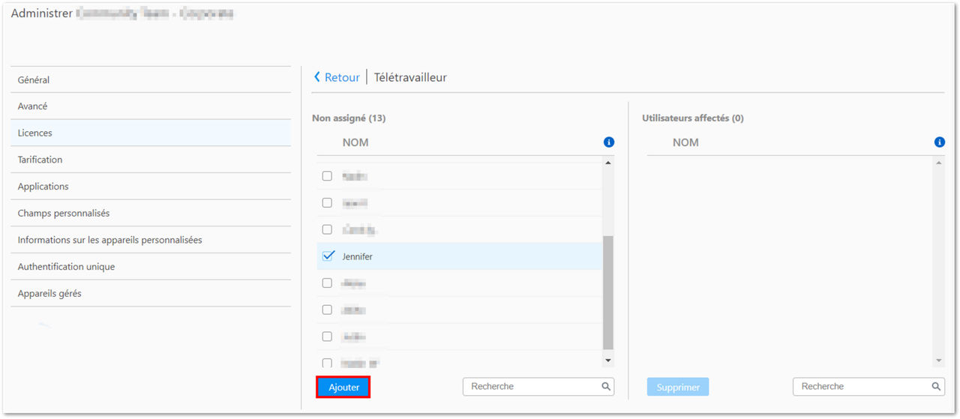Check the first visible checkbox in list
Viewport: 960px width, 419px height.
(x=327, y=176)
